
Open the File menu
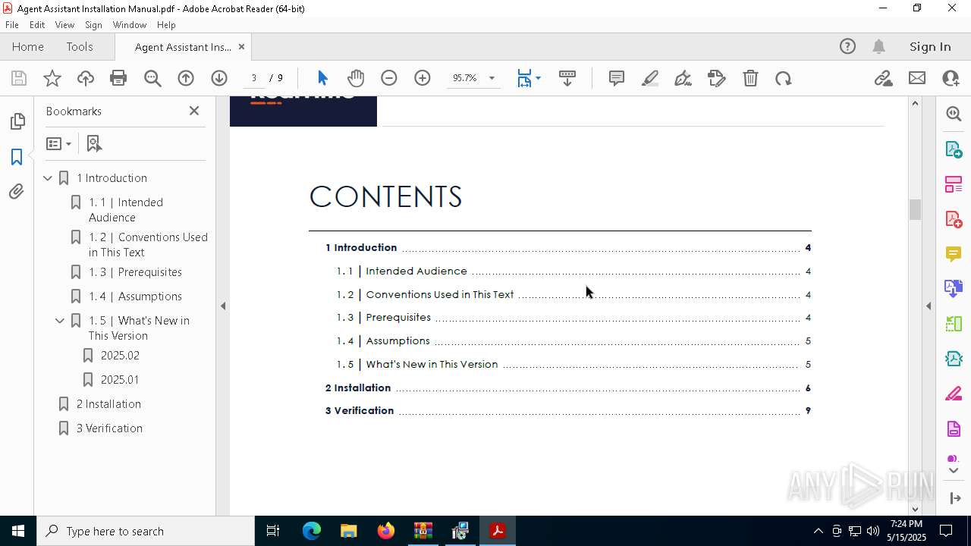click(12, 25)
